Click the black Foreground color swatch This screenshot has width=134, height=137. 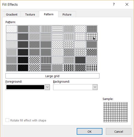tap(25, 87)
